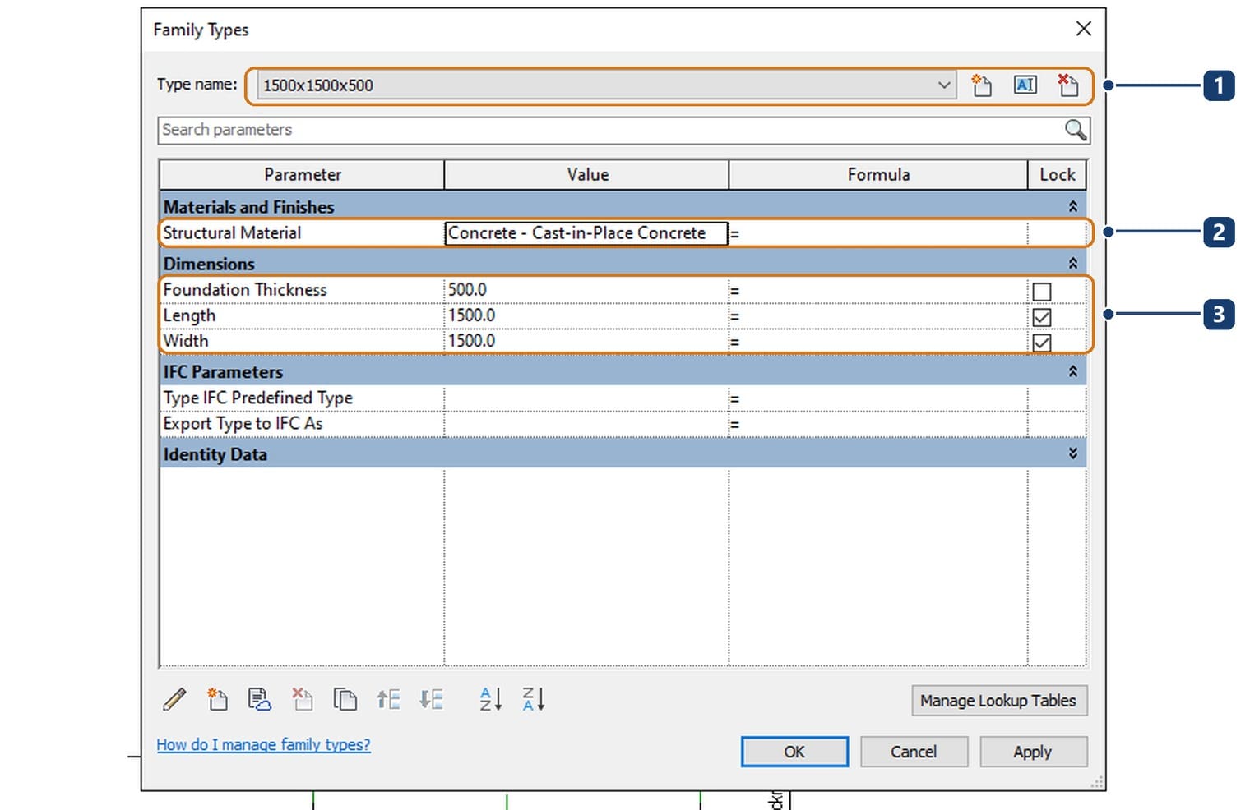
Task: Click the New Type icon beside Type name
Action: coord(981,85)
